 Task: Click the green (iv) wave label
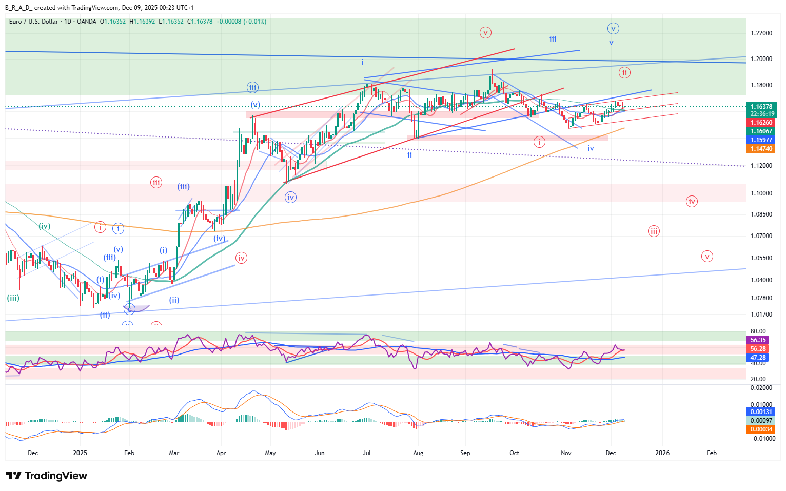pyautogui.click(x=45, y=226)
